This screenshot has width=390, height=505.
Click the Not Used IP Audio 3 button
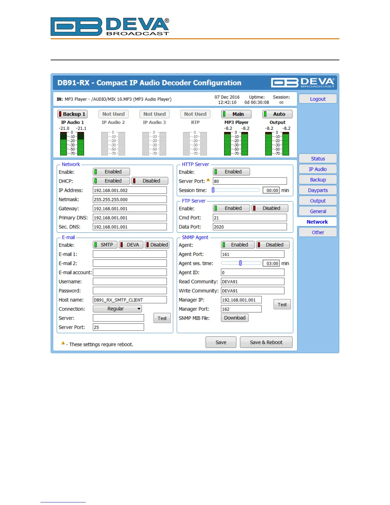tap(155, 114)
